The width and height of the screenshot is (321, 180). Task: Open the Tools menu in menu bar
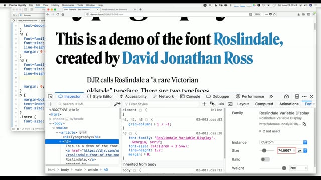pyautogui.click(x=80, y=5)
